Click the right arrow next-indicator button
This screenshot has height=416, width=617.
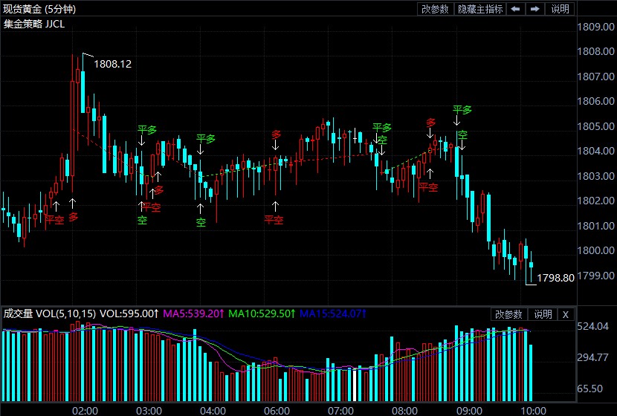[534, 9]
